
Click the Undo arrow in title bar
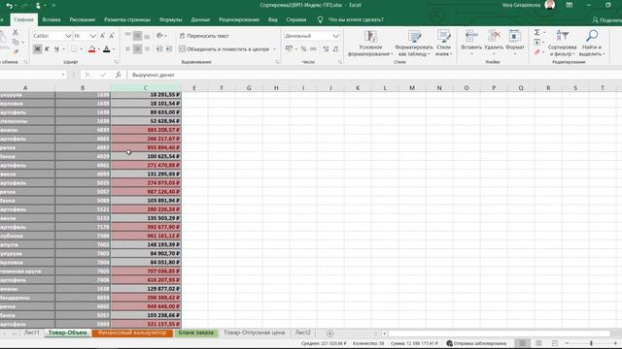pos(9,5)
